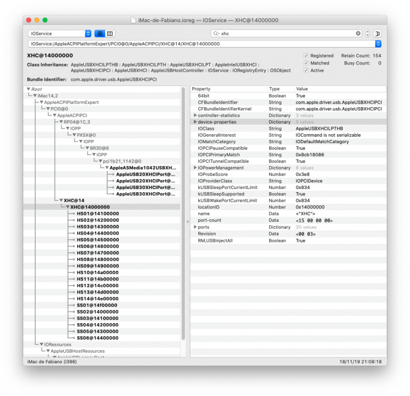
Task: Collapse the XHC@14 tree node
Action: point(61,200)
